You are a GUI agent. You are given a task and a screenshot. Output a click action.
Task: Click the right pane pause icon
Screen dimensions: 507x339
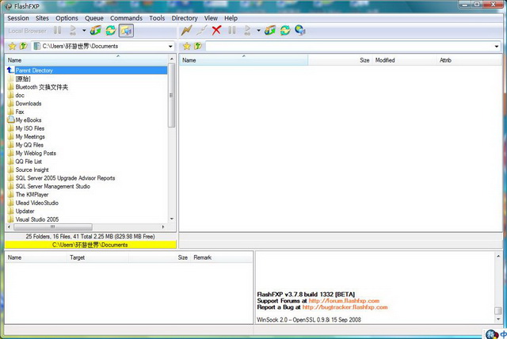click(x=232, y=30)
